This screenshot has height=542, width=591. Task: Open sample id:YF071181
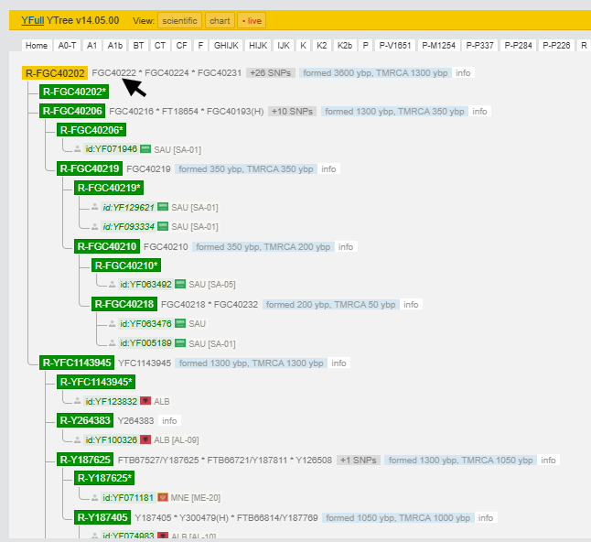tap(128, 497)
